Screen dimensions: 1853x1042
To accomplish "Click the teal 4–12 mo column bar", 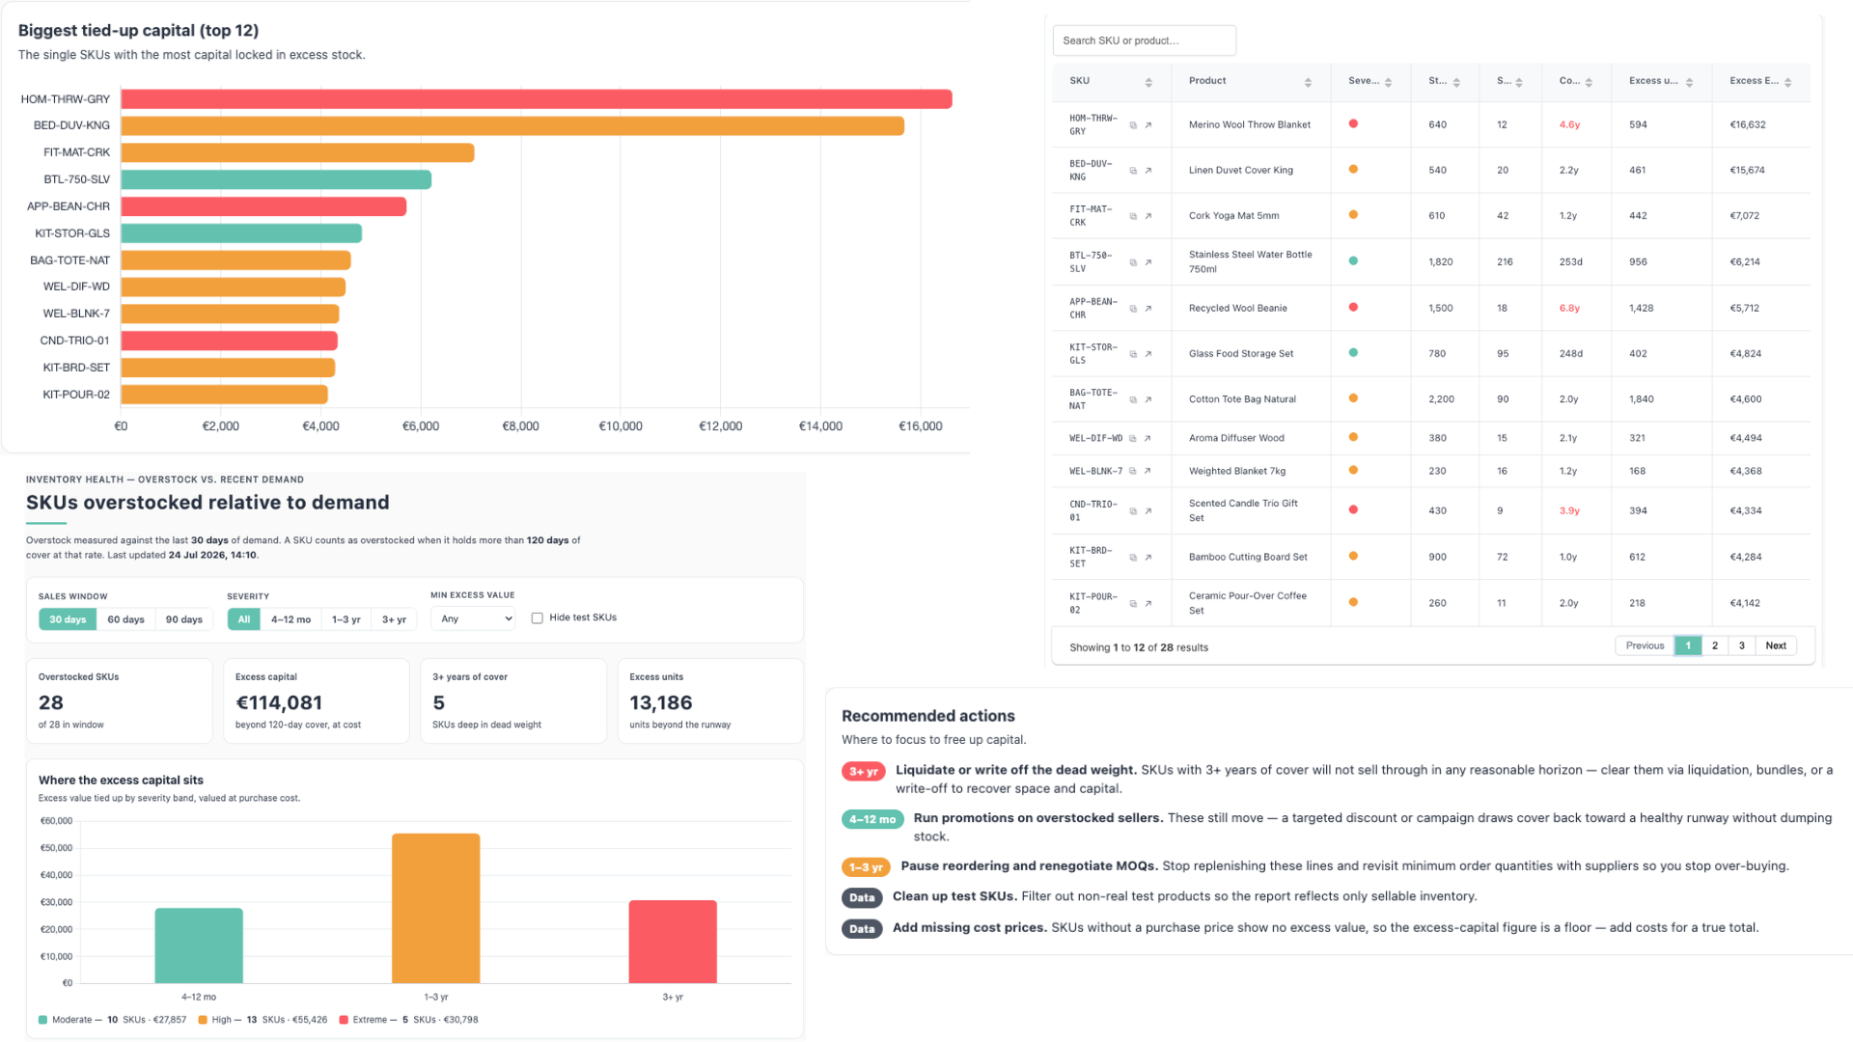I will pyautogui.click(x=199, y=946).
